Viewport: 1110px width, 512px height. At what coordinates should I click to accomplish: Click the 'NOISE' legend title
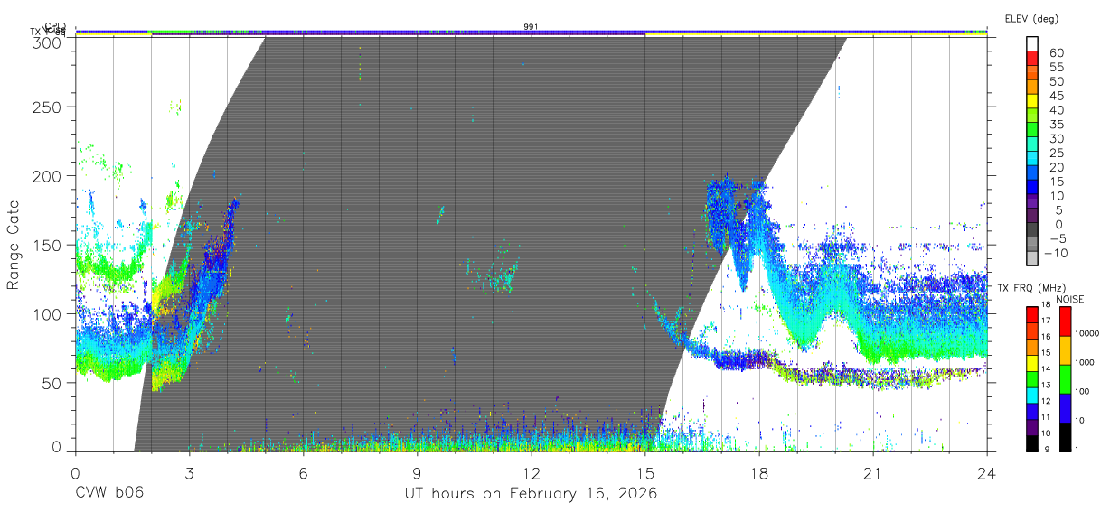point(1069,299)
